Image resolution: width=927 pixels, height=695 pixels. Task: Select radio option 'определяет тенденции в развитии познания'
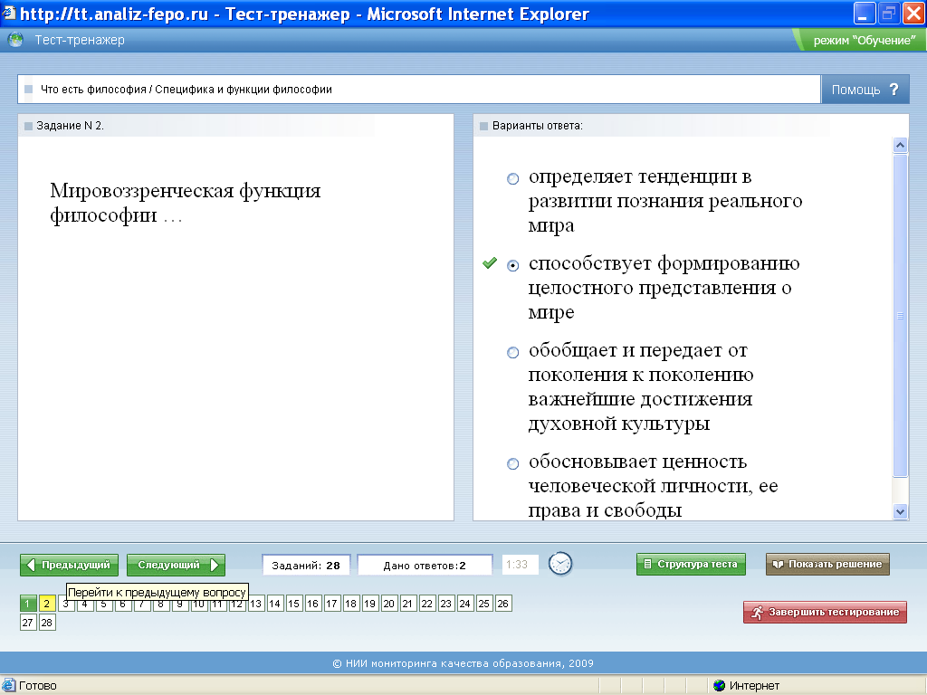click(x=513, y=178)
